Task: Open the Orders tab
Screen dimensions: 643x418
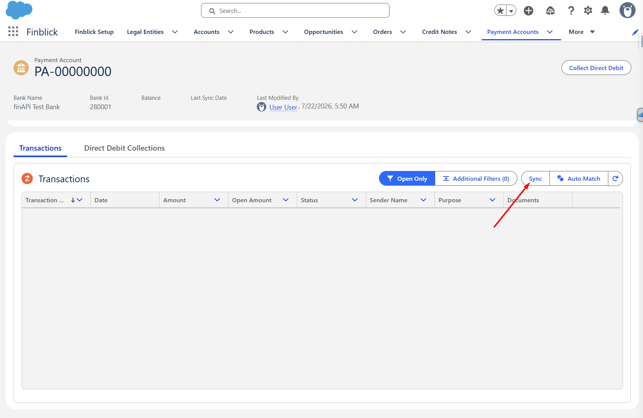Action: 382,32
